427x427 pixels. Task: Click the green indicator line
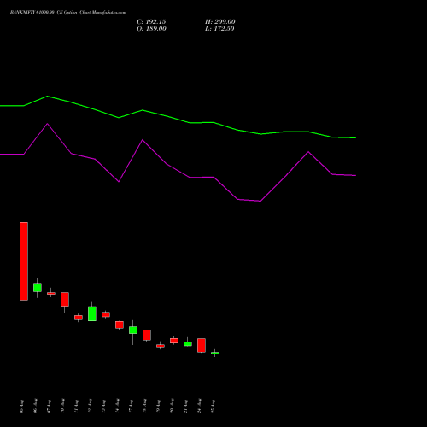[190, 123]
